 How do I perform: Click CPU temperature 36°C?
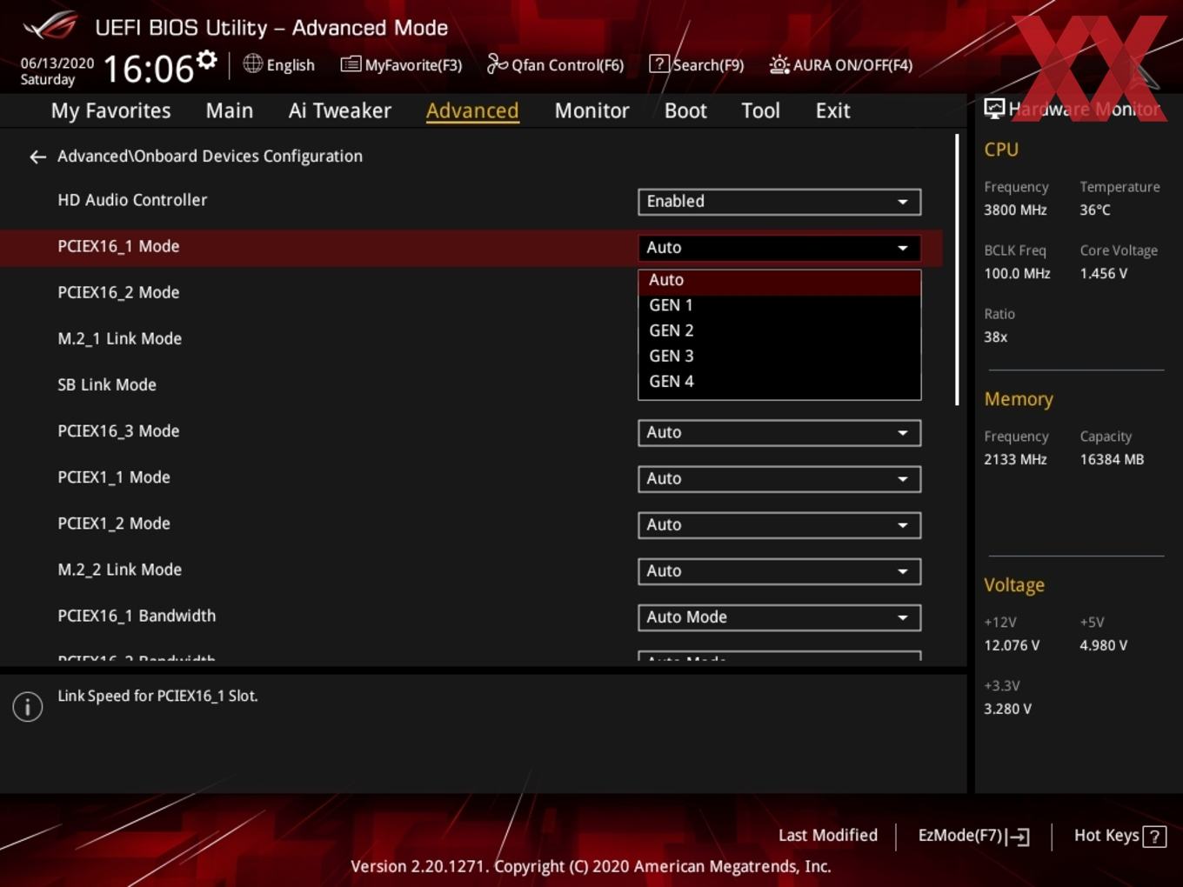coord(1095,210)
